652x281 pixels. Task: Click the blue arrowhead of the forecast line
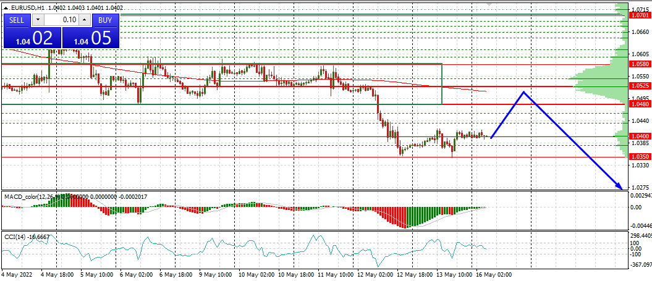click(x=619, y=185)
